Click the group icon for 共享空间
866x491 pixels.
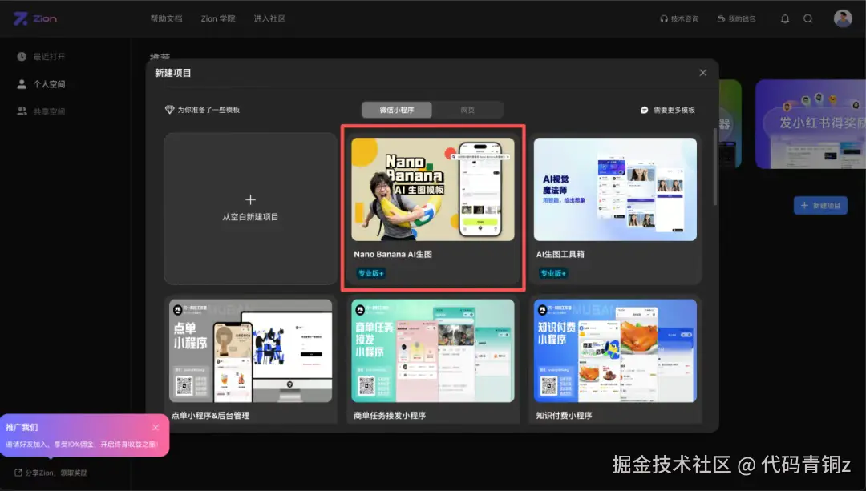point(22,111)
